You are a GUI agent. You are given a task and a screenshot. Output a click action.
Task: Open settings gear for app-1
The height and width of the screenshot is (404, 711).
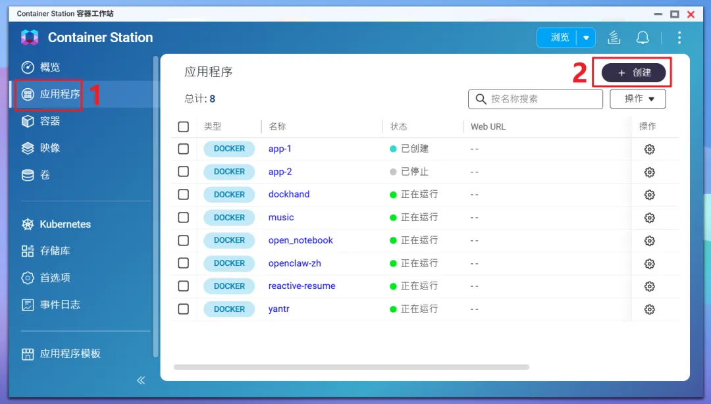tap(649, 149)
